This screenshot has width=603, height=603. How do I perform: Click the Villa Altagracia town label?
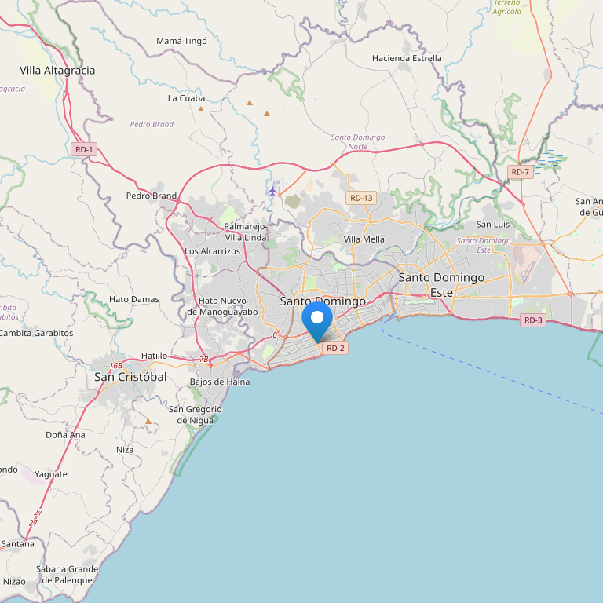tap(57, 71)
